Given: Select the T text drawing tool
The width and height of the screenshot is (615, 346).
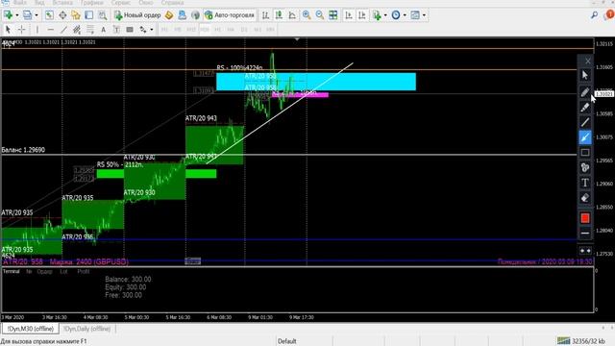Looking at the screenshot, I should tap(585, 183).
